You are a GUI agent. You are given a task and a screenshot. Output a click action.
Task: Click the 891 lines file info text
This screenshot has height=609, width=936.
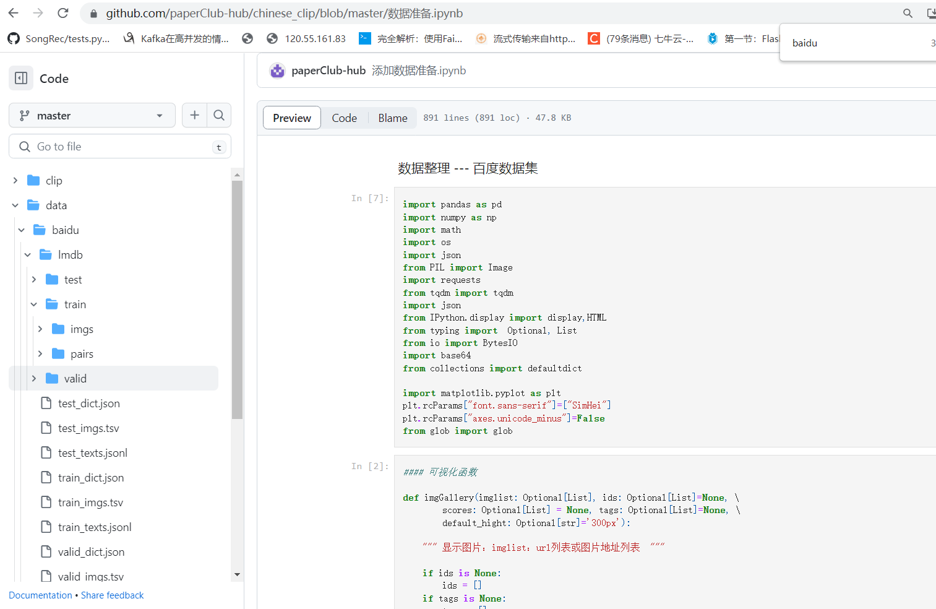(497, 118)
